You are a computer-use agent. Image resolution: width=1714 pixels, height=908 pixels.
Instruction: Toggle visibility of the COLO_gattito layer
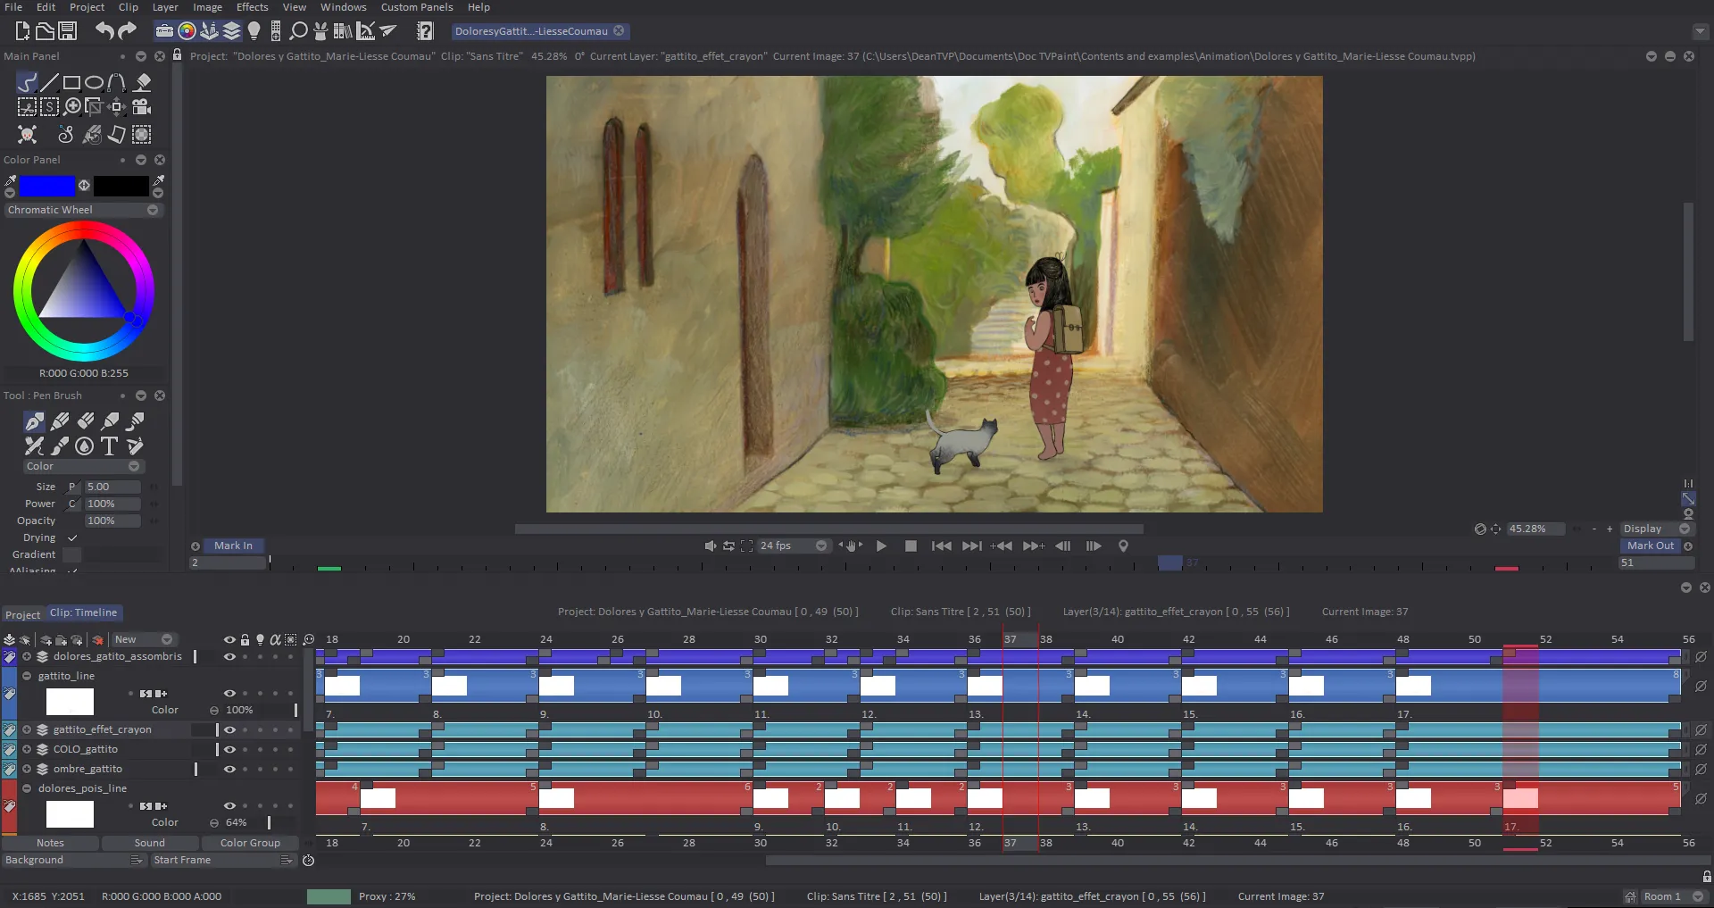[x=229, y=749]
